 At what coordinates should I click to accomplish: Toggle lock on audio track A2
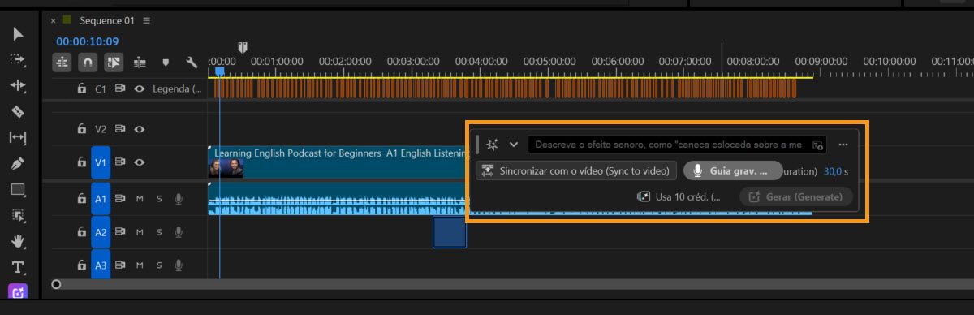point(81,232)
